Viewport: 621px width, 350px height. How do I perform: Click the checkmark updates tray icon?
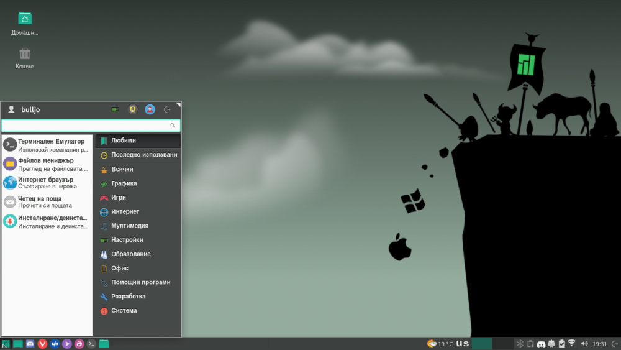pos(561,344)
